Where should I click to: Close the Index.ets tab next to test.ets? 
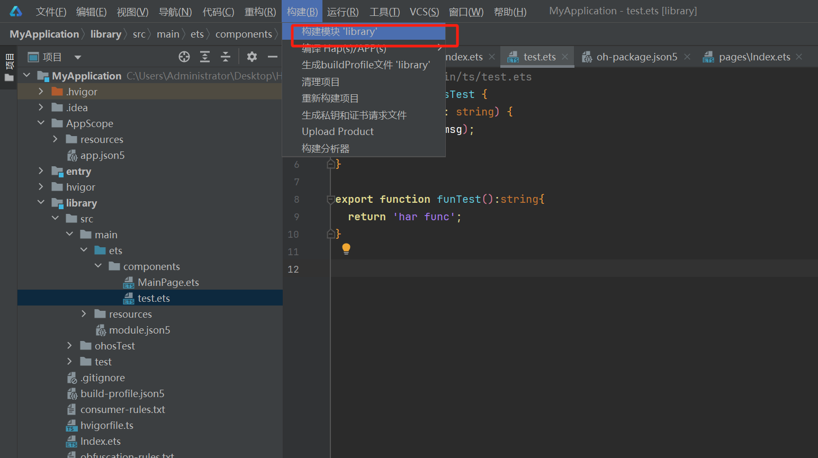point(492,57)
